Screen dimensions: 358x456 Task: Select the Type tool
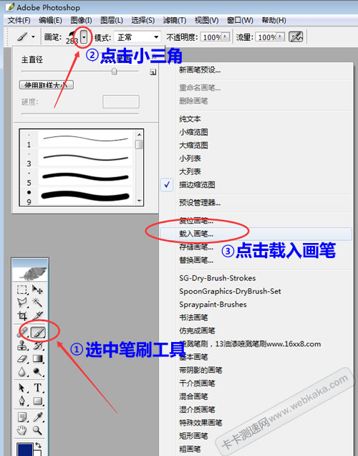click(37, 388)
